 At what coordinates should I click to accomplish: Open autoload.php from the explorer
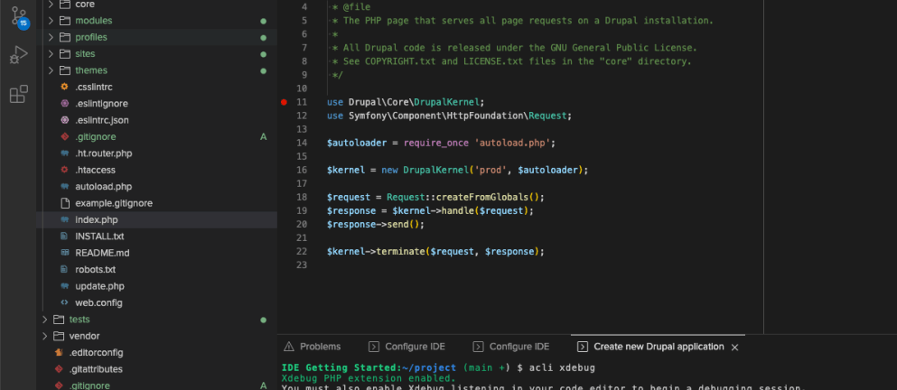(x=103, y=187)
